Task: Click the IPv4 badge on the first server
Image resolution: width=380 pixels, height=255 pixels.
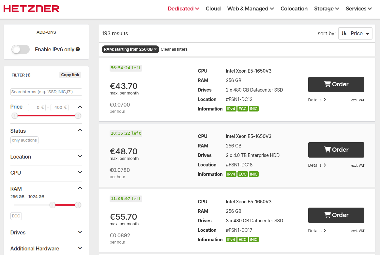Action: [231, 109]
